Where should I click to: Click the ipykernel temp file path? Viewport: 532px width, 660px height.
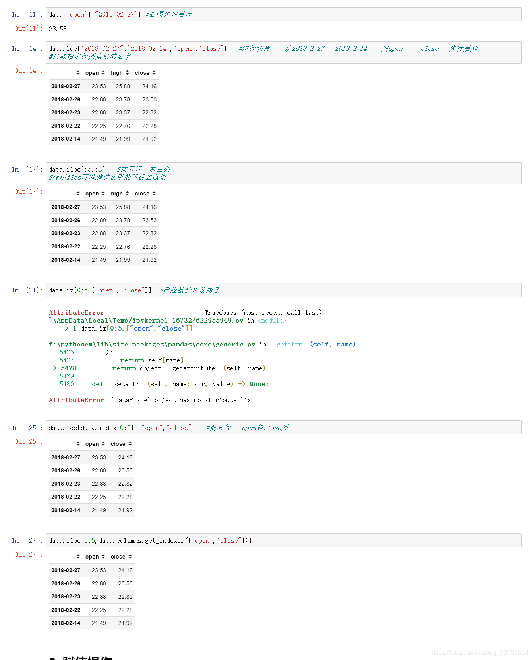[146, 321]
